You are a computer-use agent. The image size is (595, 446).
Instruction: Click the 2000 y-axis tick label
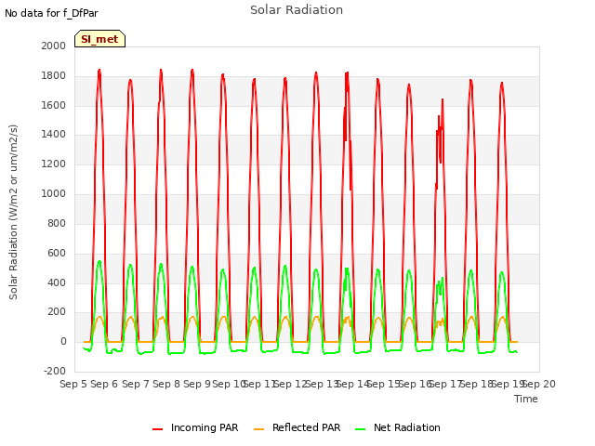point(54,46)
